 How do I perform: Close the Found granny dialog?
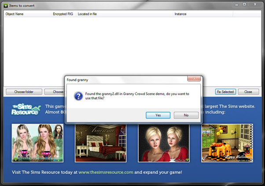click(194, 79)
